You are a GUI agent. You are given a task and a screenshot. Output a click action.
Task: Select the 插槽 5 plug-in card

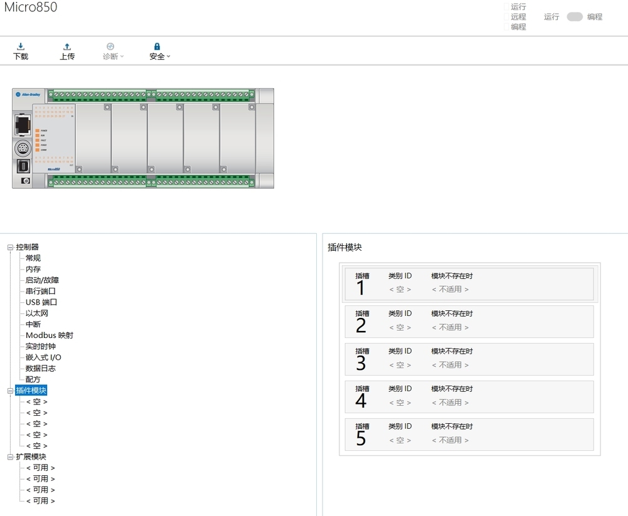[469, 434]
